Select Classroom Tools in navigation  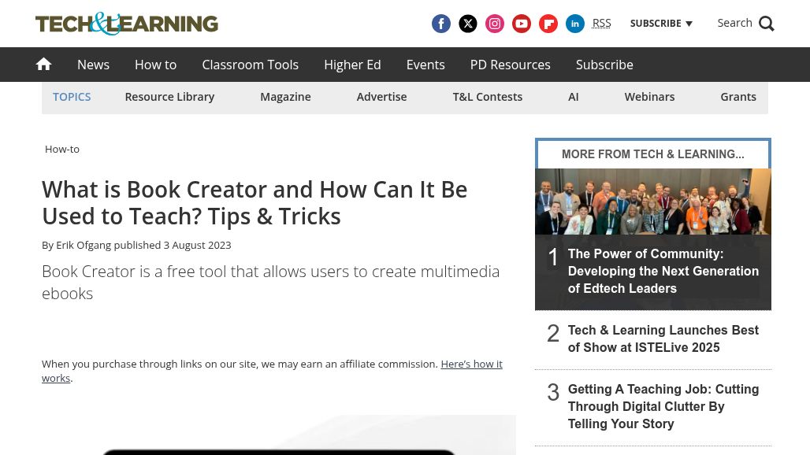pyautogui.click(x=250, y=65)
